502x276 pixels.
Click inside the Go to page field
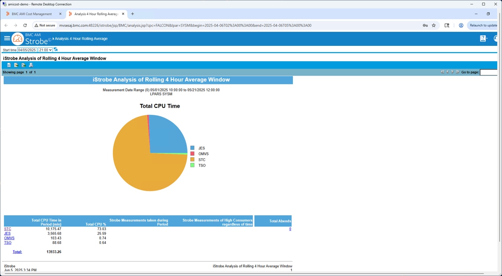pos(488,72)
